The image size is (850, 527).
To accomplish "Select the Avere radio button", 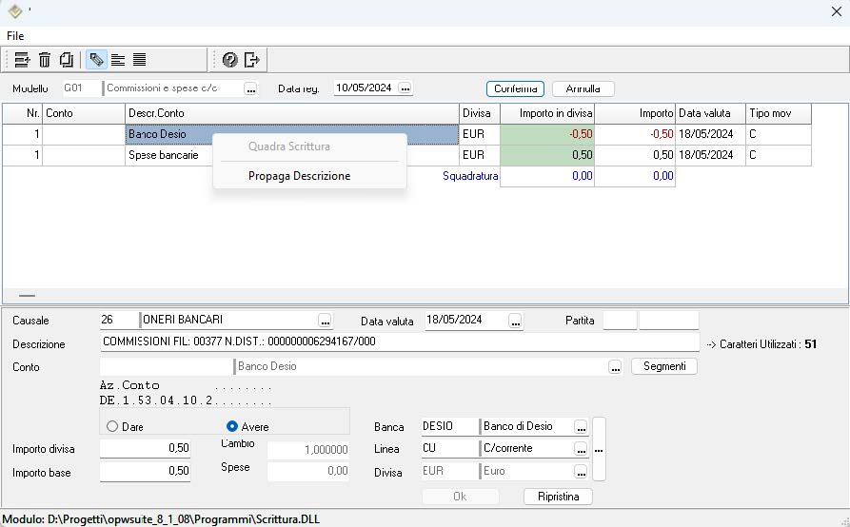I will pos(232,427).
